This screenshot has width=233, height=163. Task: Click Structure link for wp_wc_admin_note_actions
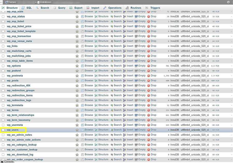[103, 139]
